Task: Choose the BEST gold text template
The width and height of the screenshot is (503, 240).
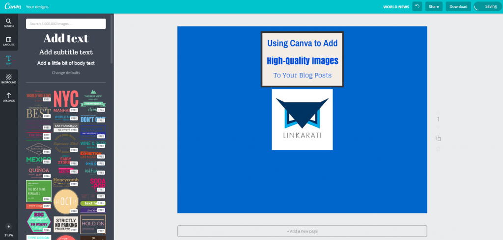Action: pyautogui.click(x=38, y=112)
